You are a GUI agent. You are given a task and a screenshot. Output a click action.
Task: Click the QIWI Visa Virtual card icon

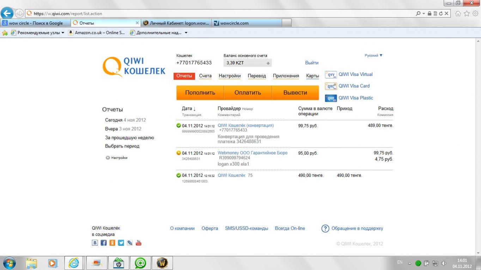(331, 75)
